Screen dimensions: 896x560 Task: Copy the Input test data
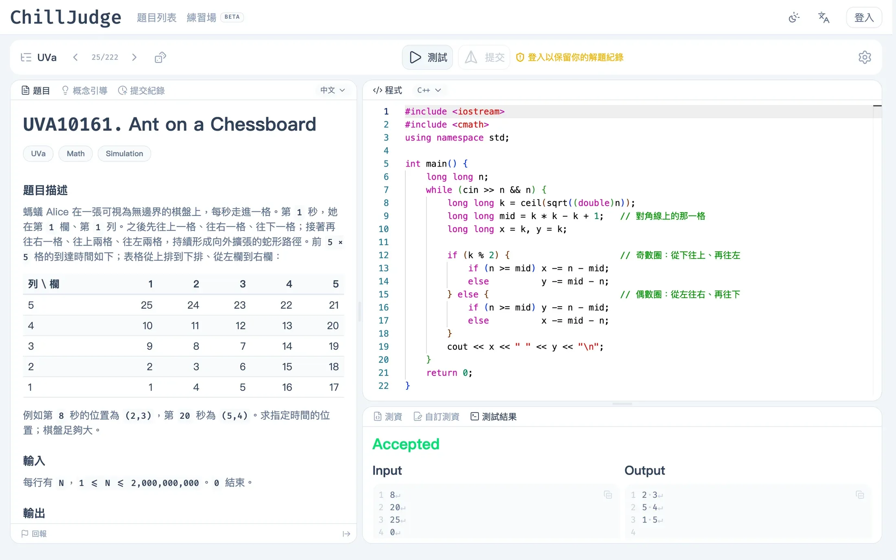(608, 495)
